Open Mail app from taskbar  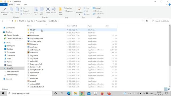(89, 93)
